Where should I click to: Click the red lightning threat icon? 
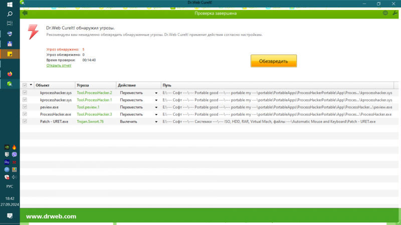point(33,32)
